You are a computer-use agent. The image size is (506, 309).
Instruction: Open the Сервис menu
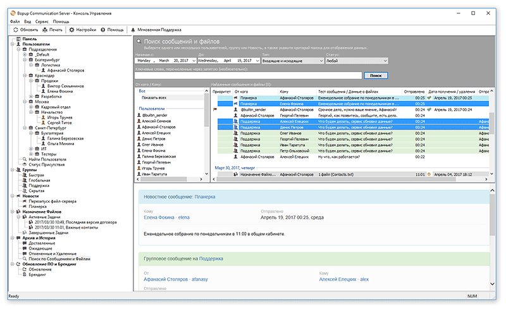tap(42, 21)
